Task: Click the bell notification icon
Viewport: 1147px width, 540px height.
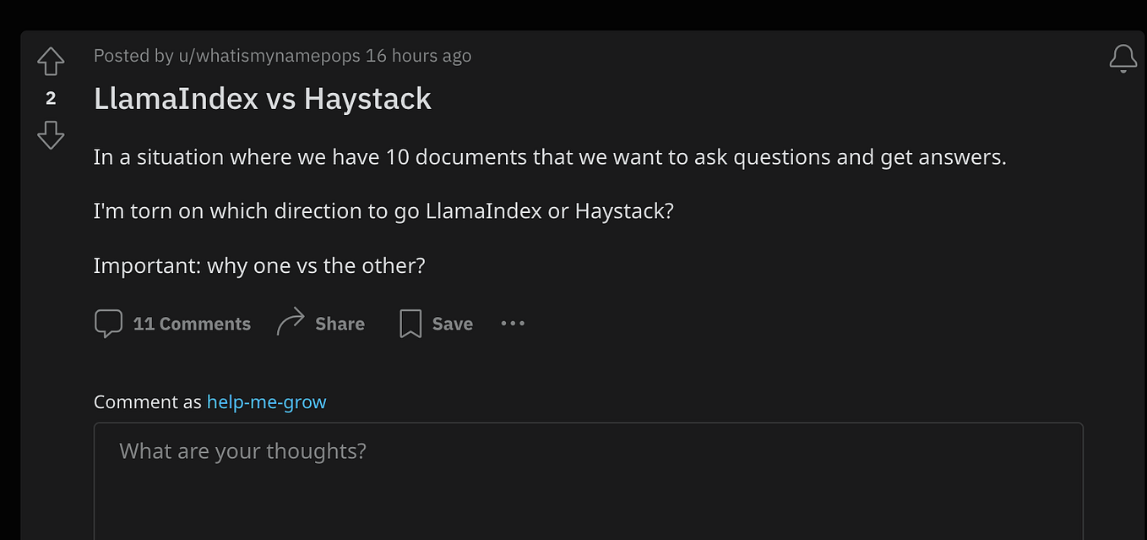Action: [1123, 58]
